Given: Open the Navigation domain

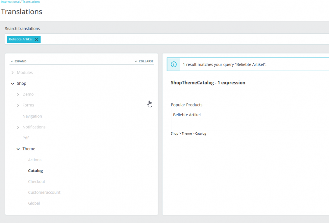Looking at the screenshot, I should click(32, 116).
